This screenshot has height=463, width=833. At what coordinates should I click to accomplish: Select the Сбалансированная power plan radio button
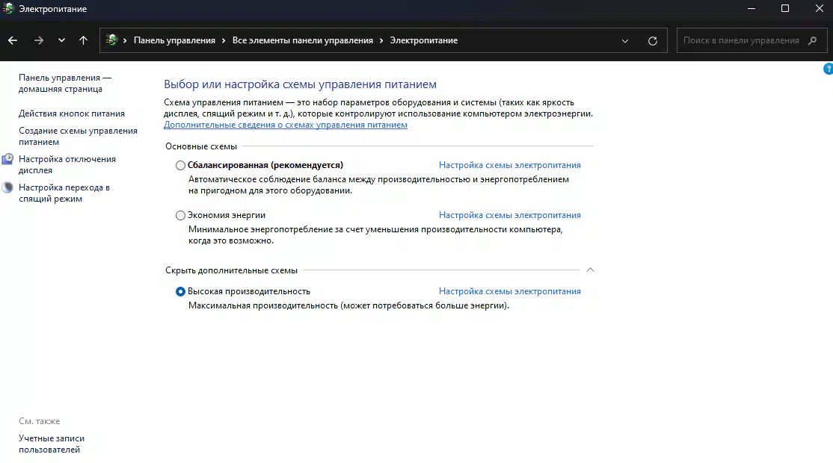click(180, 165)
